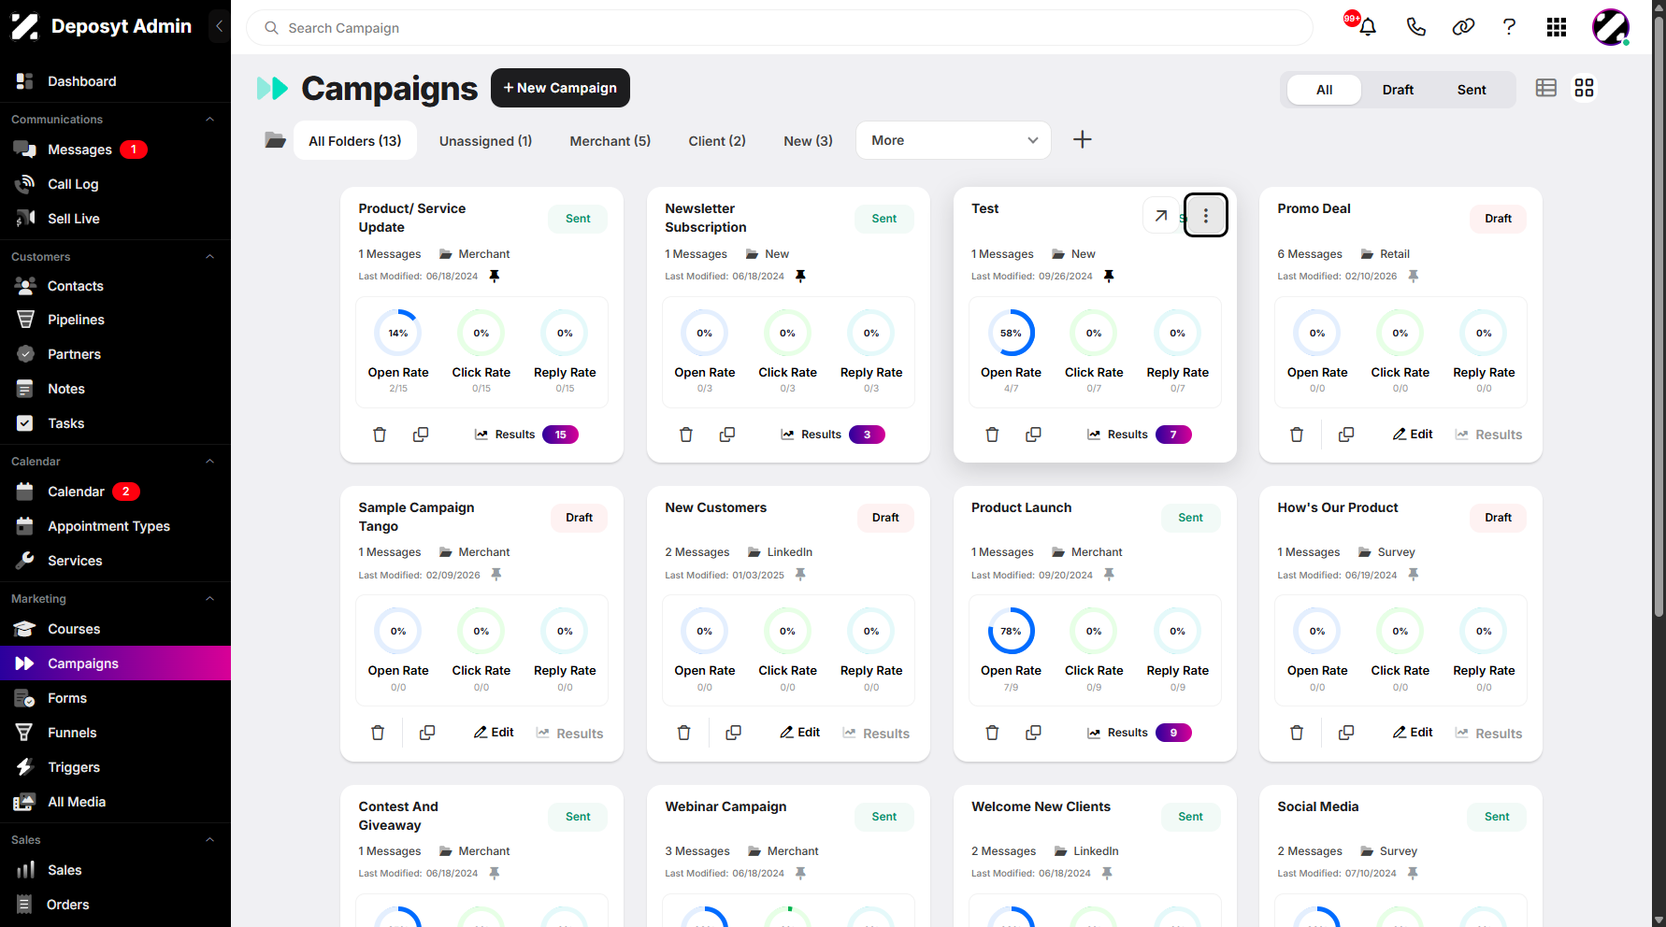Delete the Product/ Service Update campaign
The width and height of the screenshot is (1666, 927).
click(x=380, y=435)
